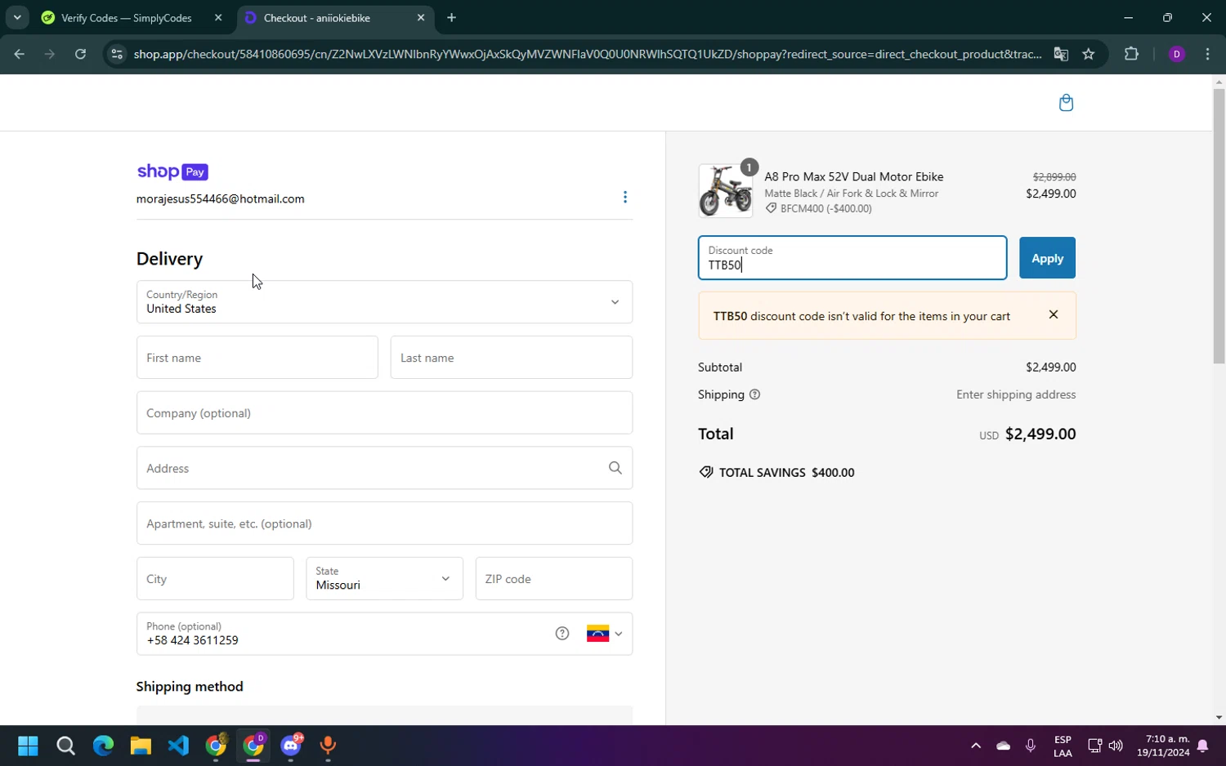
Task: Switch to Verify Codes SimplyCodes tab
Action: click(x=127, y=18)
